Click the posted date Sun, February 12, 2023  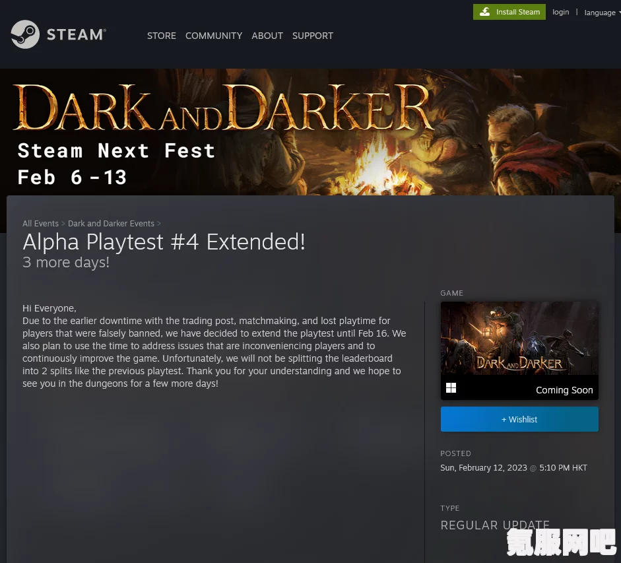point(484,467)
